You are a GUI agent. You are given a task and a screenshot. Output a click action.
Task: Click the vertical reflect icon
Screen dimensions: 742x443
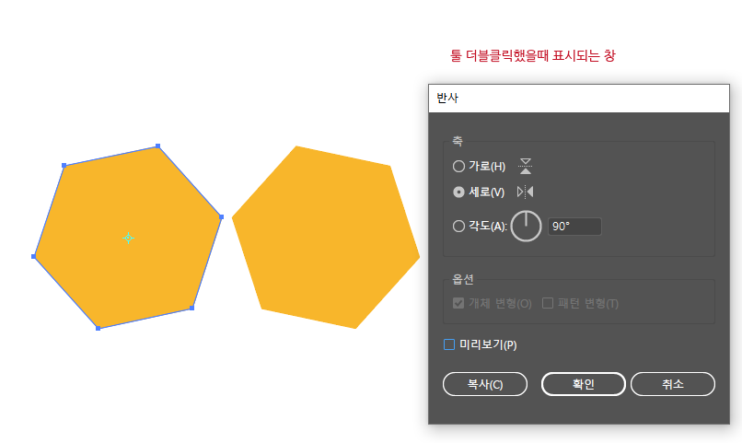pyautogui.click(x=526, y=192)
